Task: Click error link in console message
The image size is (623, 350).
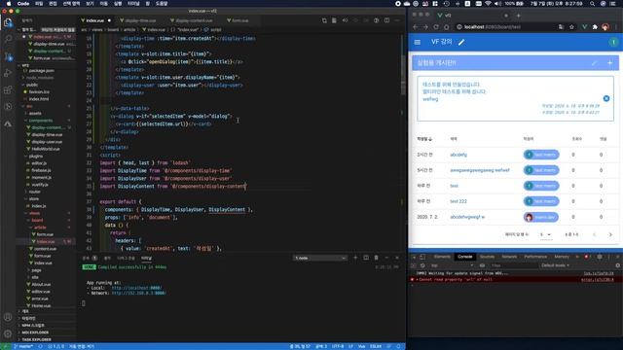Action: coord(597,279)
